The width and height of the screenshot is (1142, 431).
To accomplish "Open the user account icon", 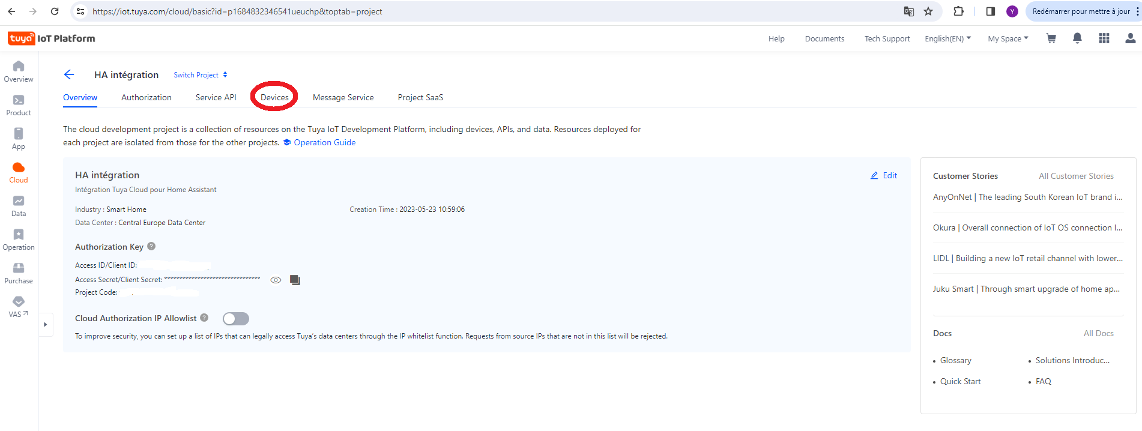I will [1131, 38].
